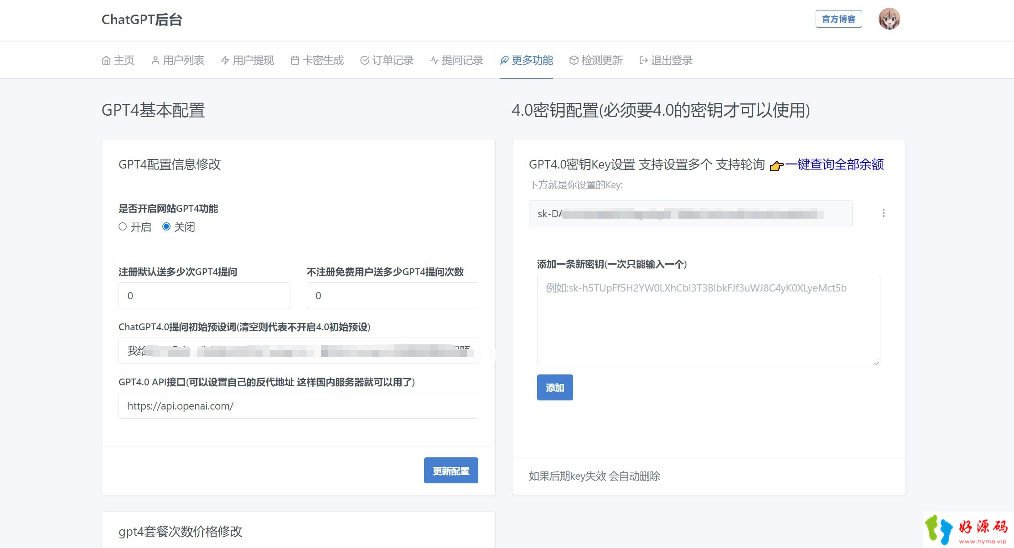Click the 官方博客 button
This screenshot has height=548, width=1014.
[x=838, y=19]
